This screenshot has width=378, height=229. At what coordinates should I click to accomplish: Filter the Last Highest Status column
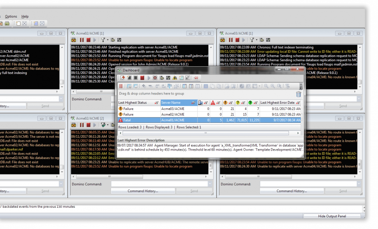156,103
